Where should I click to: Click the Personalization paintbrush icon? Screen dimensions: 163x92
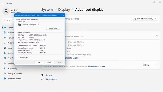pyautogui.click(x=5, y=43)
